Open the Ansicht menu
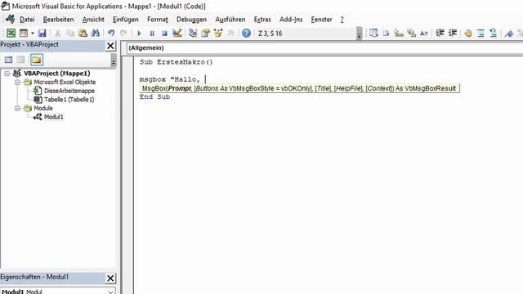 tap(93, 20)
